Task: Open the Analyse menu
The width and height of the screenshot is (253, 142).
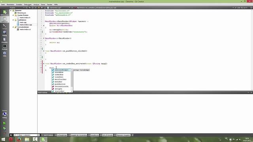Action: pyautogui.click(x=36, y=5)
